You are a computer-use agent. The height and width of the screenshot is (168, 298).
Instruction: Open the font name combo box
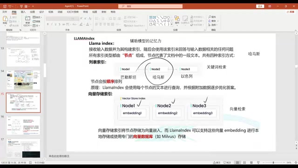click(58, 19)
